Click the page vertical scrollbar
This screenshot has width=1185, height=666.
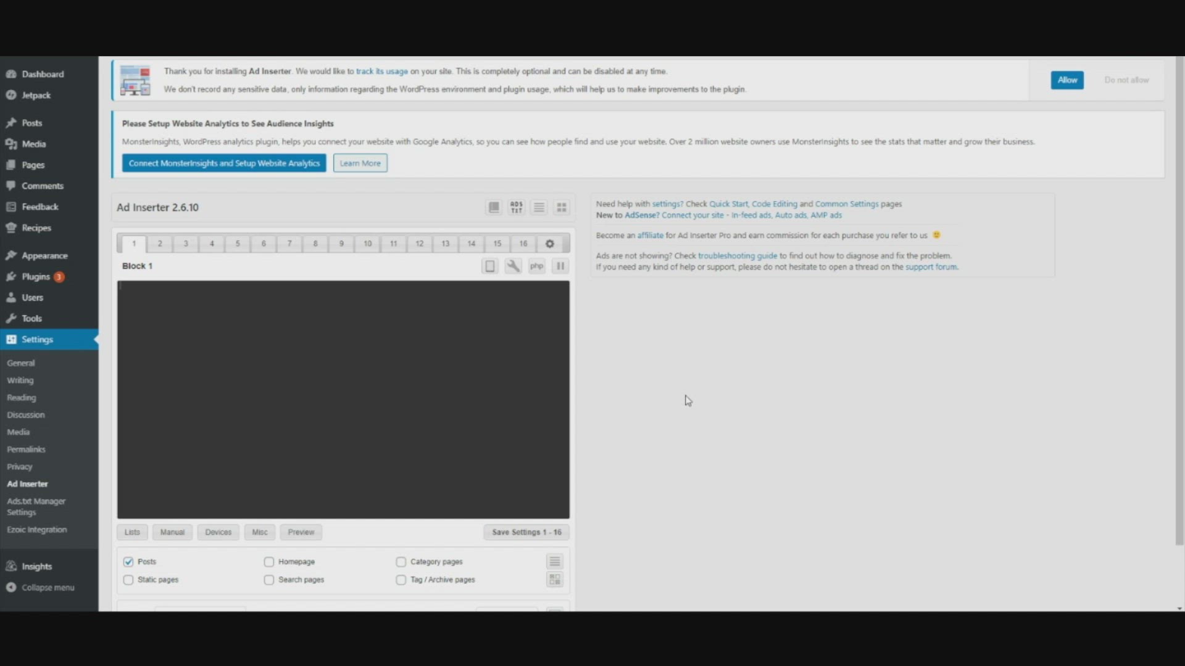click(1179, 308)
